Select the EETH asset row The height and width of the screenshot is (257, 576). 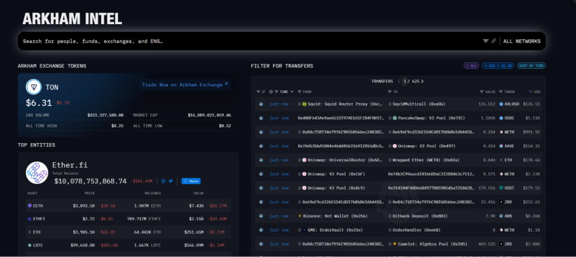[x=128, y=205]
